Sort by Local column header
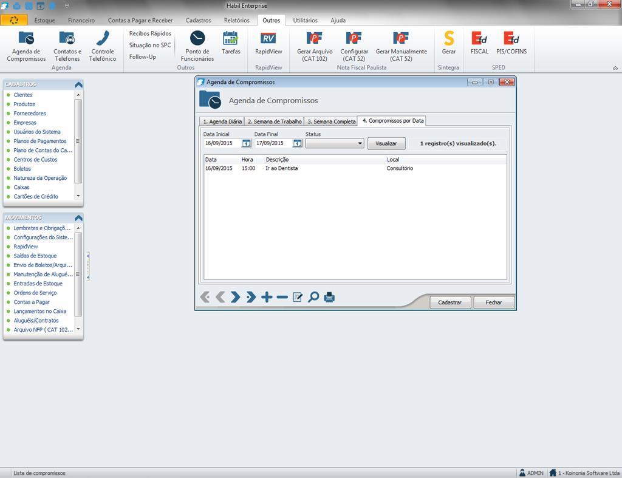 [x=446, y=160]
